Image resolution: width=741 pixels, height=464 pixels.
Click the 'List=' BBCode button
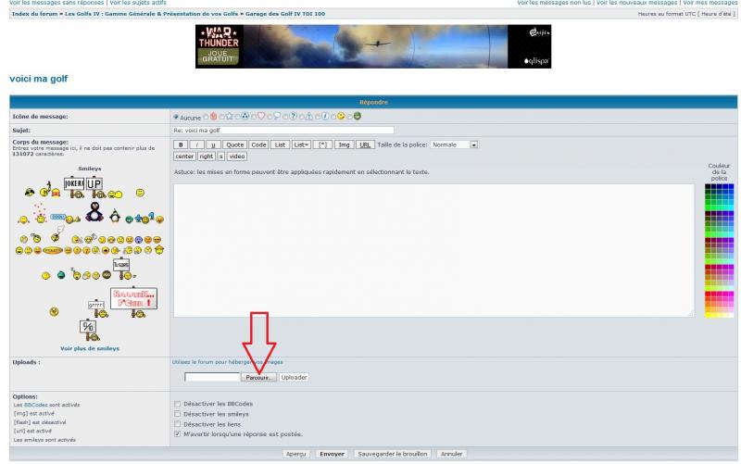(x=301, y=144)
